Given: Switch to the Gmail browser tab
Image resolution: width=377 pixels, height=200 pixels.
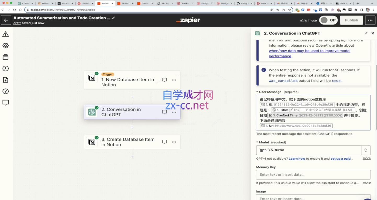Looking at the screenshot, I should 145,3.
